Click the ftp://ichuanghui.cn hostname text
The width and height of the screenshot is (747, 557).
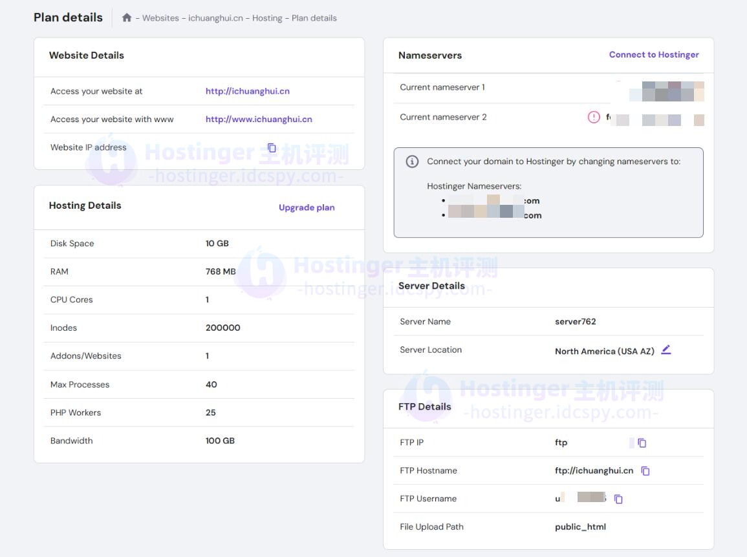(594, 470)
